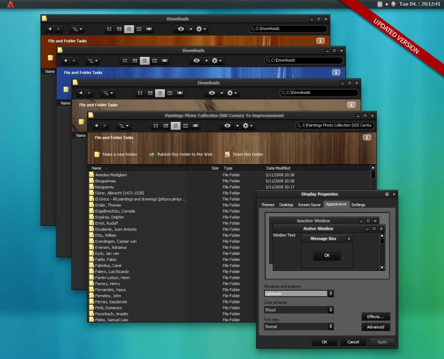Image resolution: width=444 pixels, height=359 pixels.
Task: Switch to the Screen Saver tab
Action: click(309, 204)
